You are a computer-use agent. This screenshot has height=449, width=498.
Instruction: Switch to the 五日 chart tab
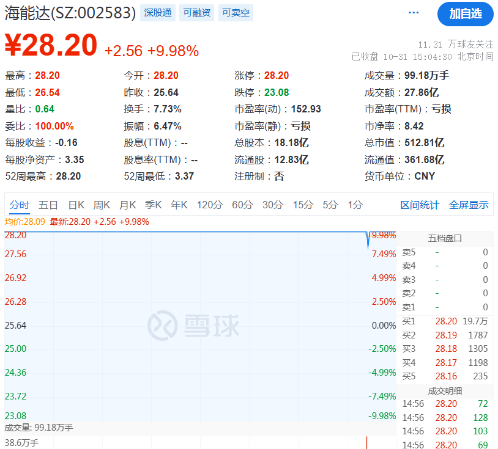[x=48, y=205]
